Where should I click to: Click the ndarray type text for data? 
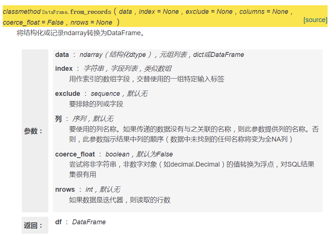coord(90,55)
